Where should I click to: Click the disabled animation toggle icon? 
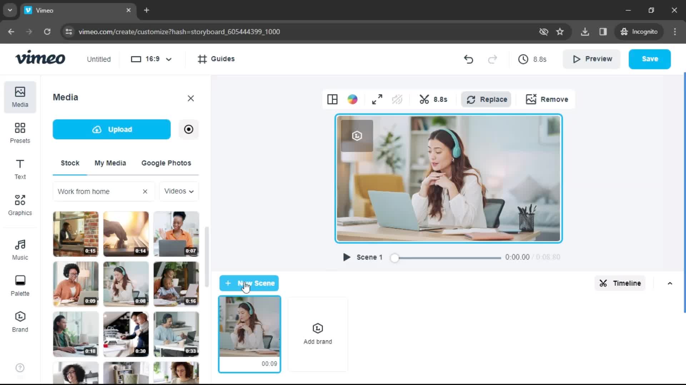[397, 99]
